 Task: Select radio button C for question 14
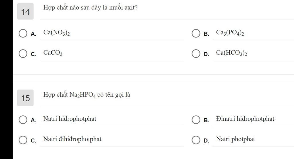click(x=23, y=54)
